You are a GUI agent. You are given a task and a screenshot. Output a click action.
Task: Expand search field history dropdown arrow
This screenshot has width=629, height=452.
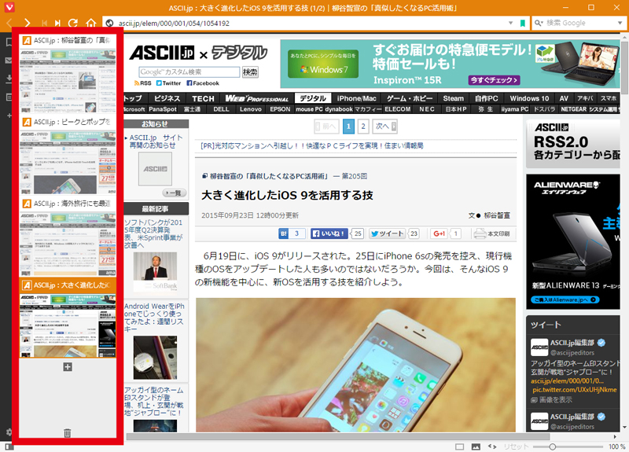[x=620, y=24]
